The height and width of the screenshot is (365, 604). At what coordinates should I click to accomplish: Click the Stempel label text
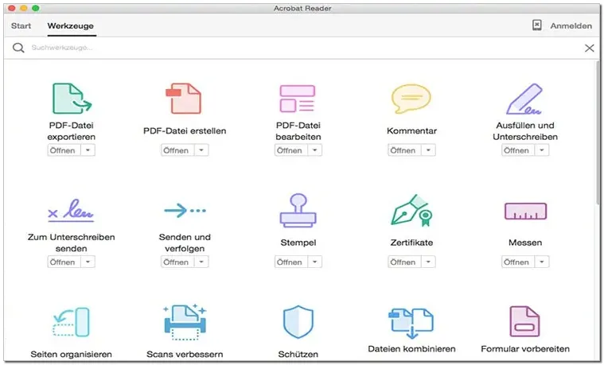point(298,243)
